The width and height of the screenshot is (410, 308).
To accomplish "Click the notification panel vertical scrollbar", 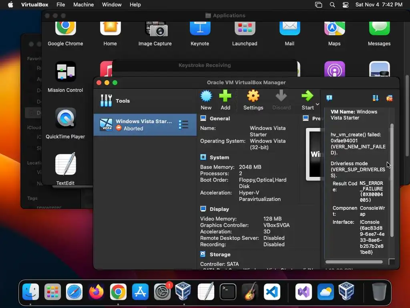I will [392, 180].
